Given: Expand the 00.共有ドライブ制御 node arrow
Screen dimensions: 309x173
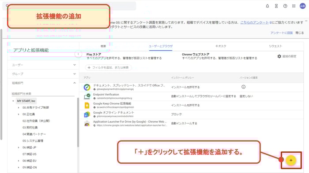Looking at the screenshot, I should [x=19, y=108].
